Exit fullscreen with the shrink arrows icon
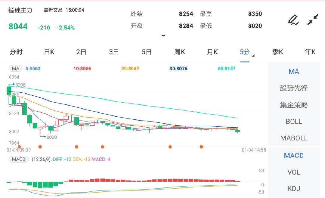This screenshot has height=198, width=325. click(x=313, y=19)
